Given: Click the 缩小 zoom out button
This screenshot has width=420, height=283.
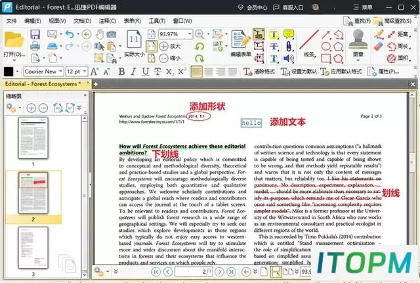Looking at the screenshot, I should coord(170,58).
